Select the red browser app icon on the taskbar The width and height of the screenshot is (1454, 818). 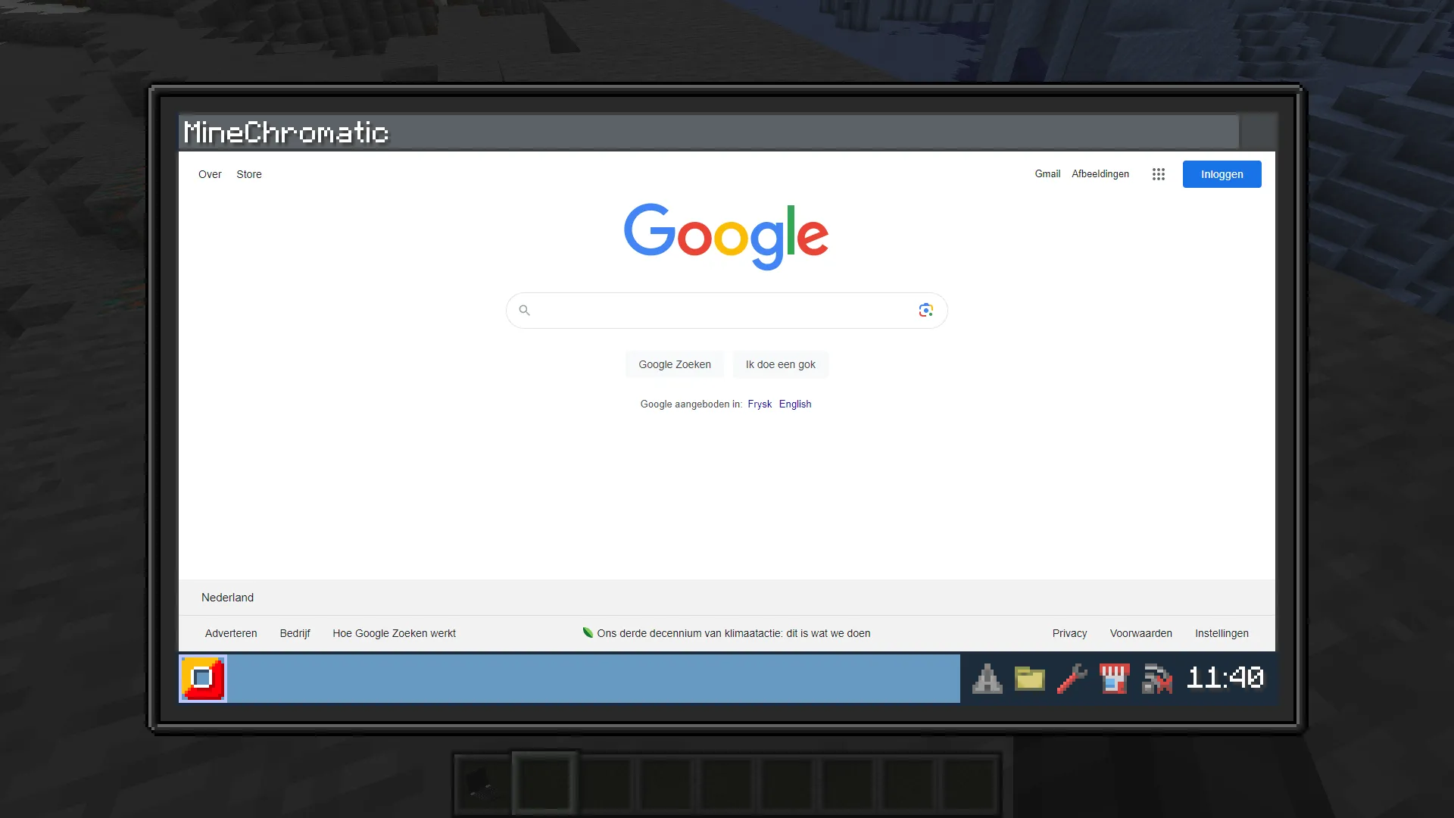pyautogui.click(x=202, y=679)
